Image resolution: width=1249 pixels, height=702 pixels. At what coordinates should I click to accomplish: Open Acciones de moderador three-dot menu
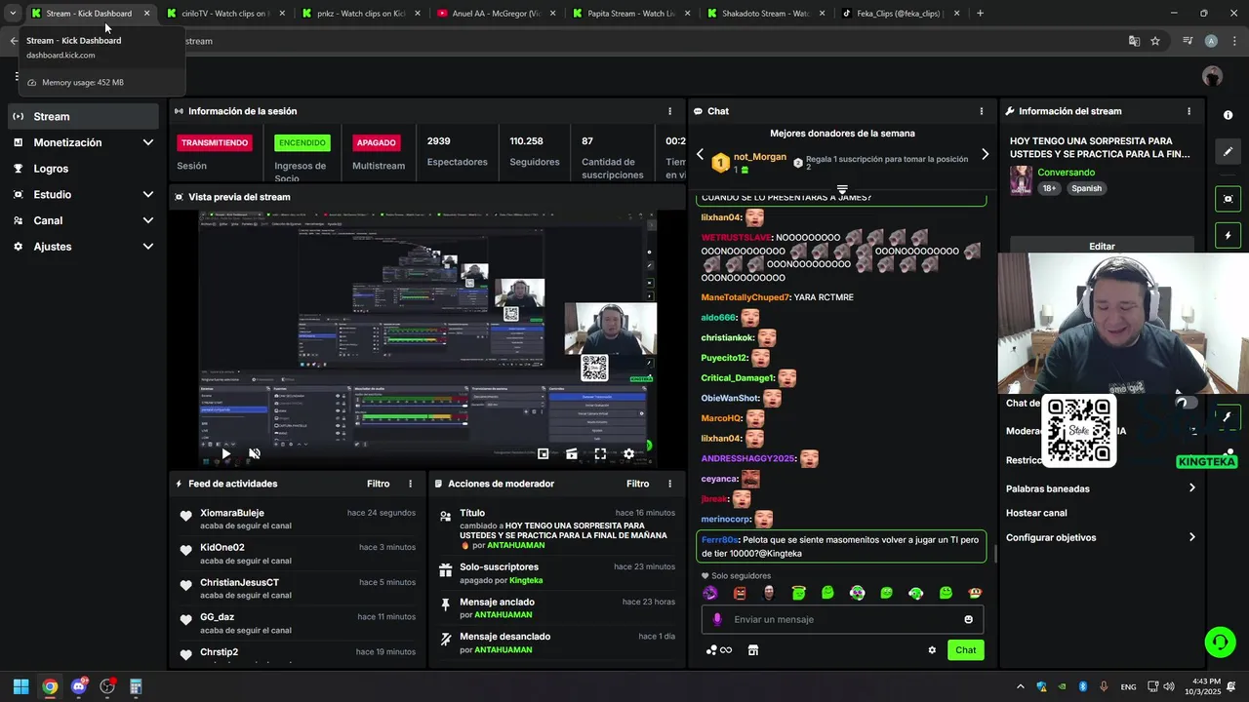point(669,484)
